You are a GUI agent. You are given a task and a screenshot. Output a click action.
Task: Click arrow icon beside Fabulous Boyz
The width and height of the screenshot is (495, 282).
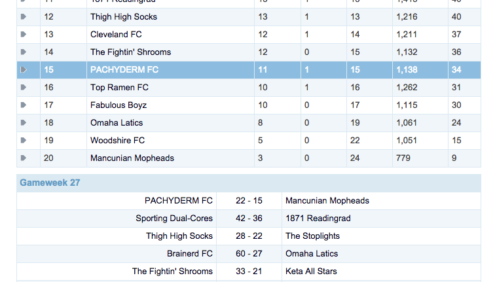click(x=24, y=105)
